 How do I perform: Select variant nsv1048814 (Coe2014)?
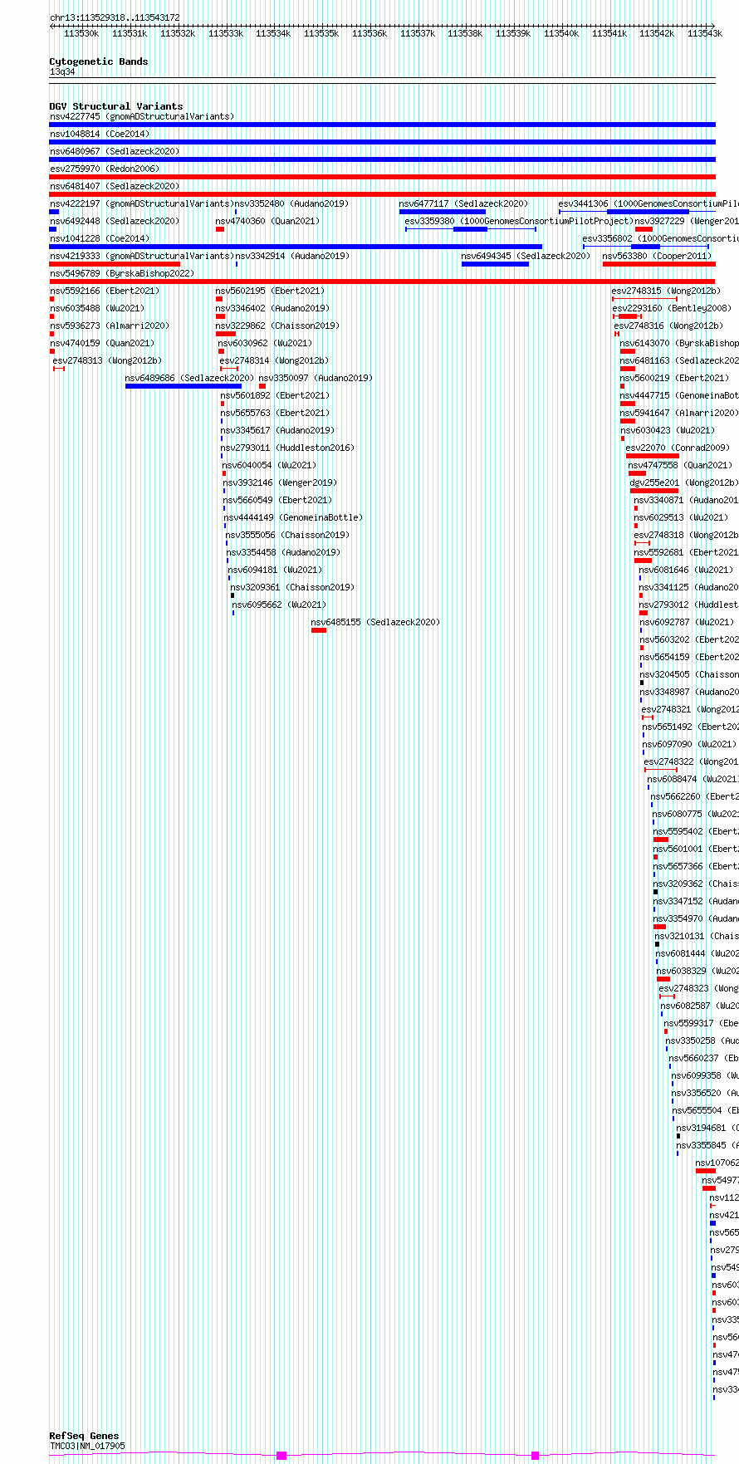point(100,134)
